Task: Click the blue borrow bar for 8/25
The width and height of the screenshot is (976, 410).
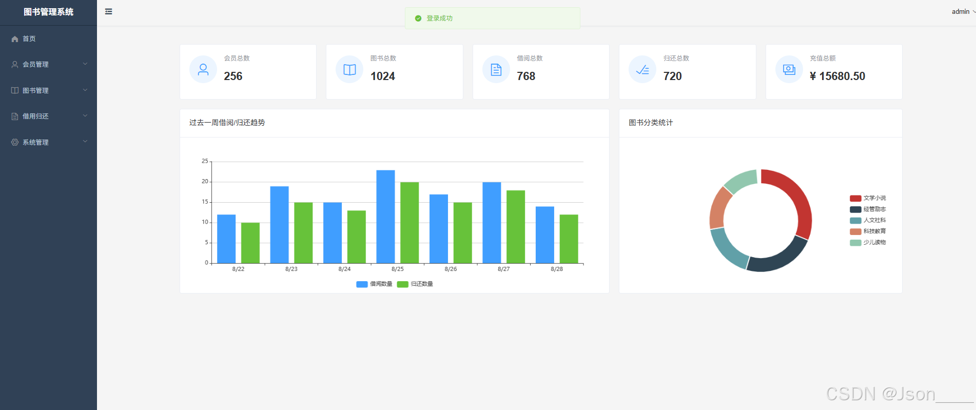Action: 385,217
